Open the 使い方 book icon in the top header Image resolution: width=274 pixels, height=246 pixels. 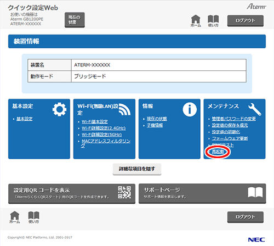(213, 21)
